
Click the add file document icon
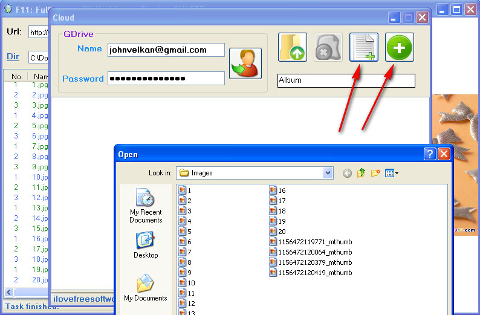tap(364, 47)
